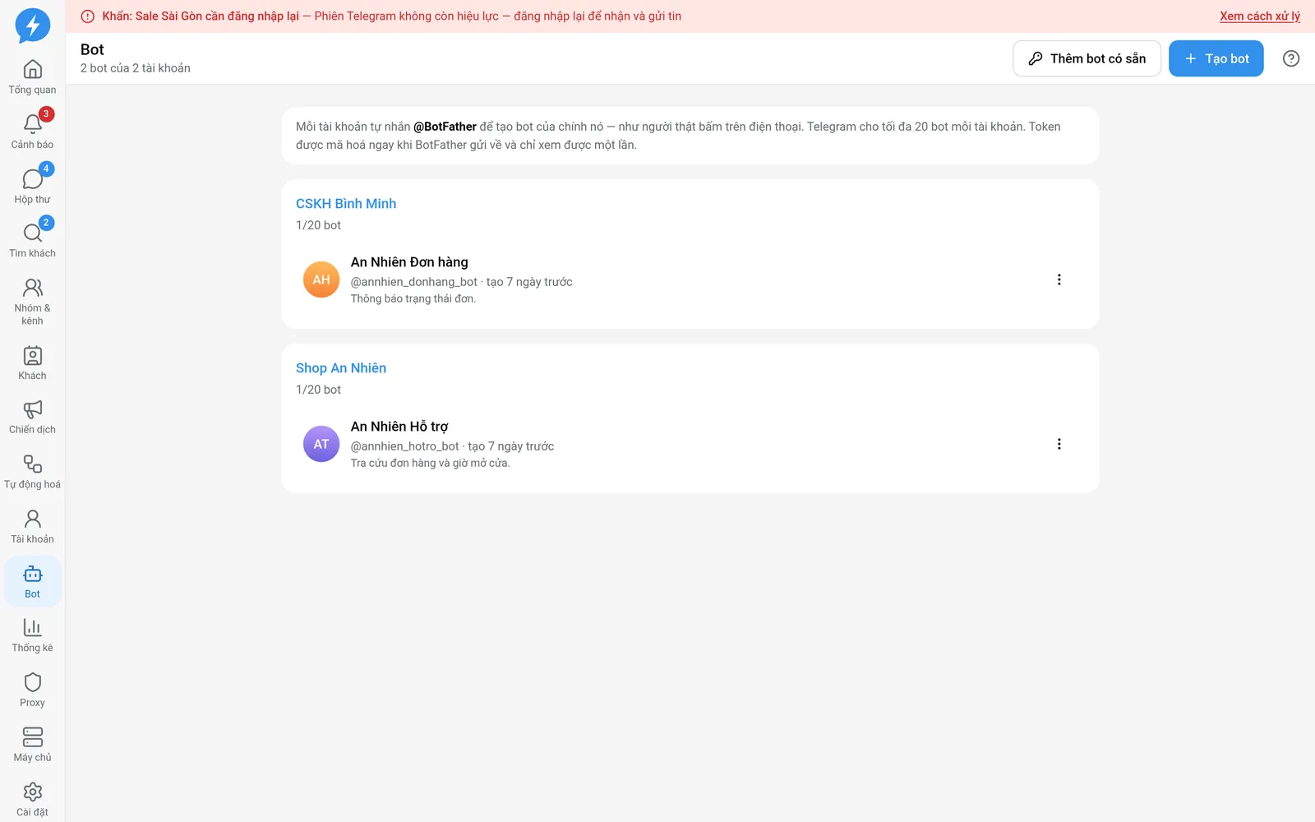Click @annhien_hotro_bot username text
Viewport: 1315px width, 822px height.
(x=405, y=446)
